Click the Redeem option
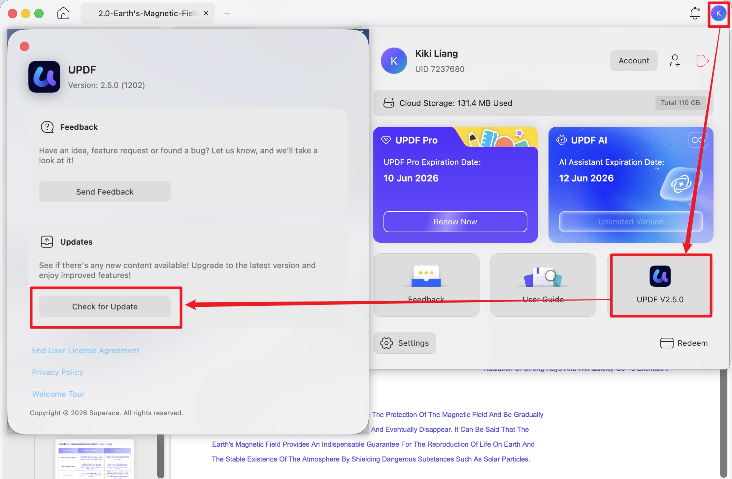 pos(684,343)
